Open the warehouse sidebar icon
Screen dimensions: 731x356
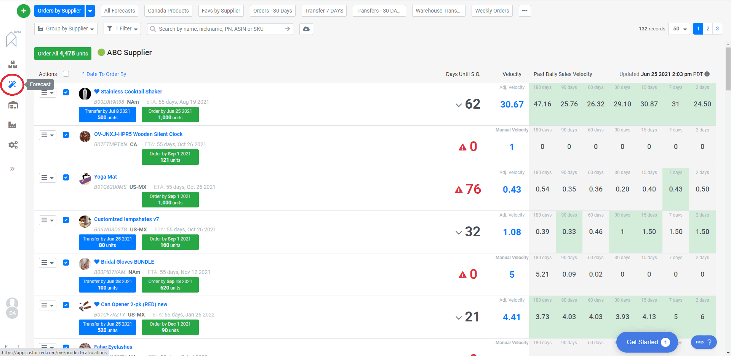coord(13,105)
